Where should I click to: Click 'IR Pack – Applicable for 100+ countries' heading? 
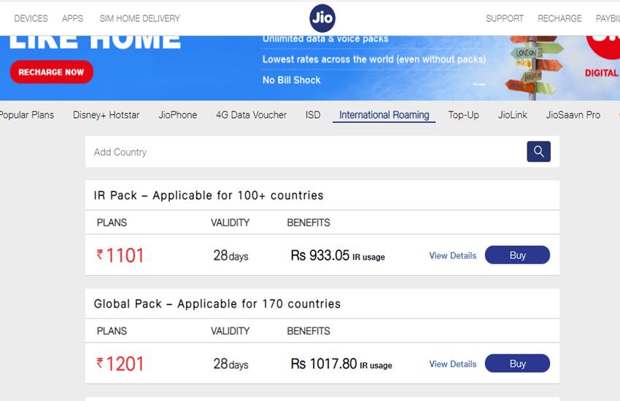tap(209, 195)
